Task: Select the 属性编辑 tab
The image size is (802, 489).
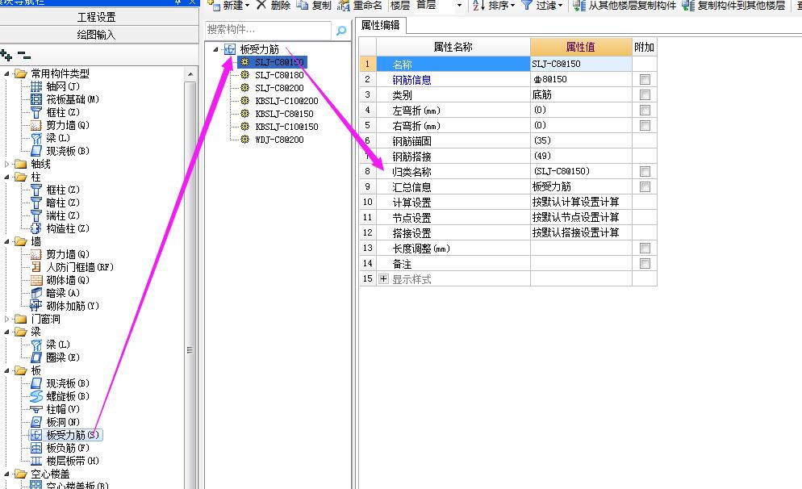Action: tap(380, 25)
